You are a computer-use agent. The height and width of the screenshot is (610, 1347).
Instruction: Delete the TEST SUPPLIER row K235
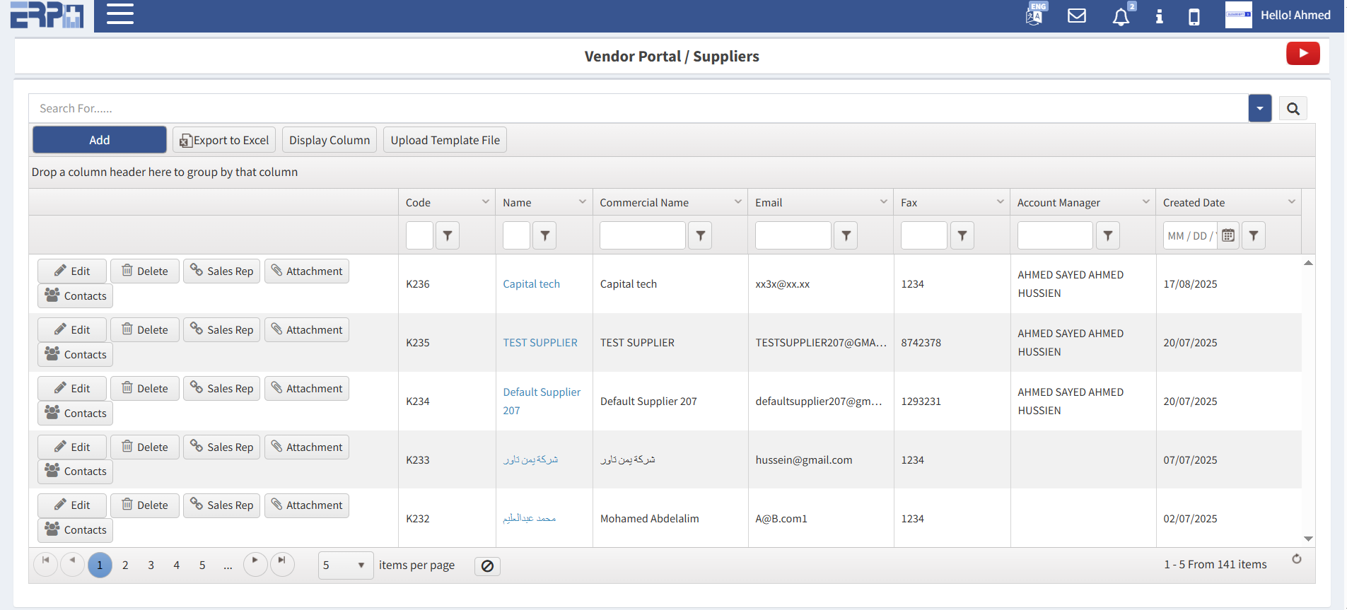click(x=145, y=330)
